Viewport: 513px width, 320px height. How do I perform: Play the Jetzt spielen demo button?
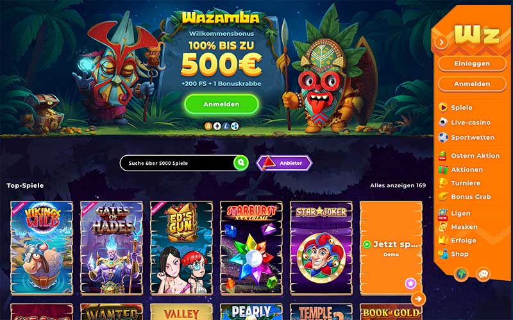pos(391,244)
